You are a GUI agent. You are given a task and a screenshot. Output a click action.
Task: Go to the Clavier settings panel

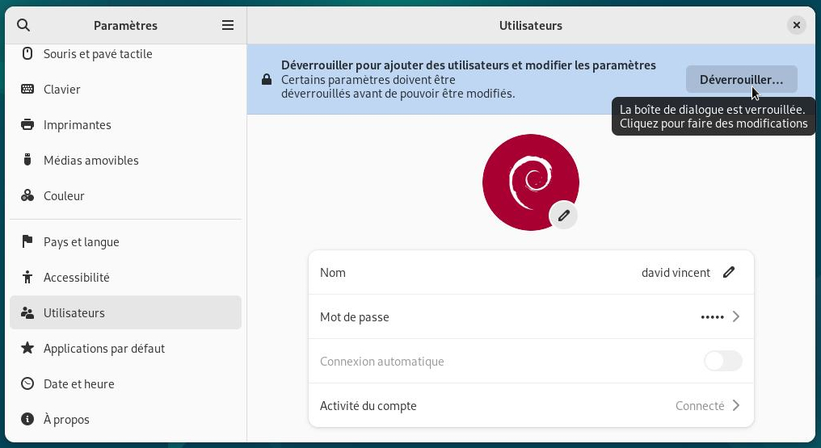[126, 89]
